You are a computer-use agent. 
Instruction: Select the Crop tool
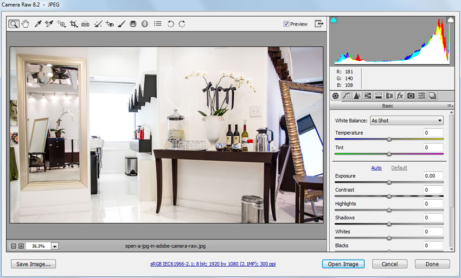74,24
